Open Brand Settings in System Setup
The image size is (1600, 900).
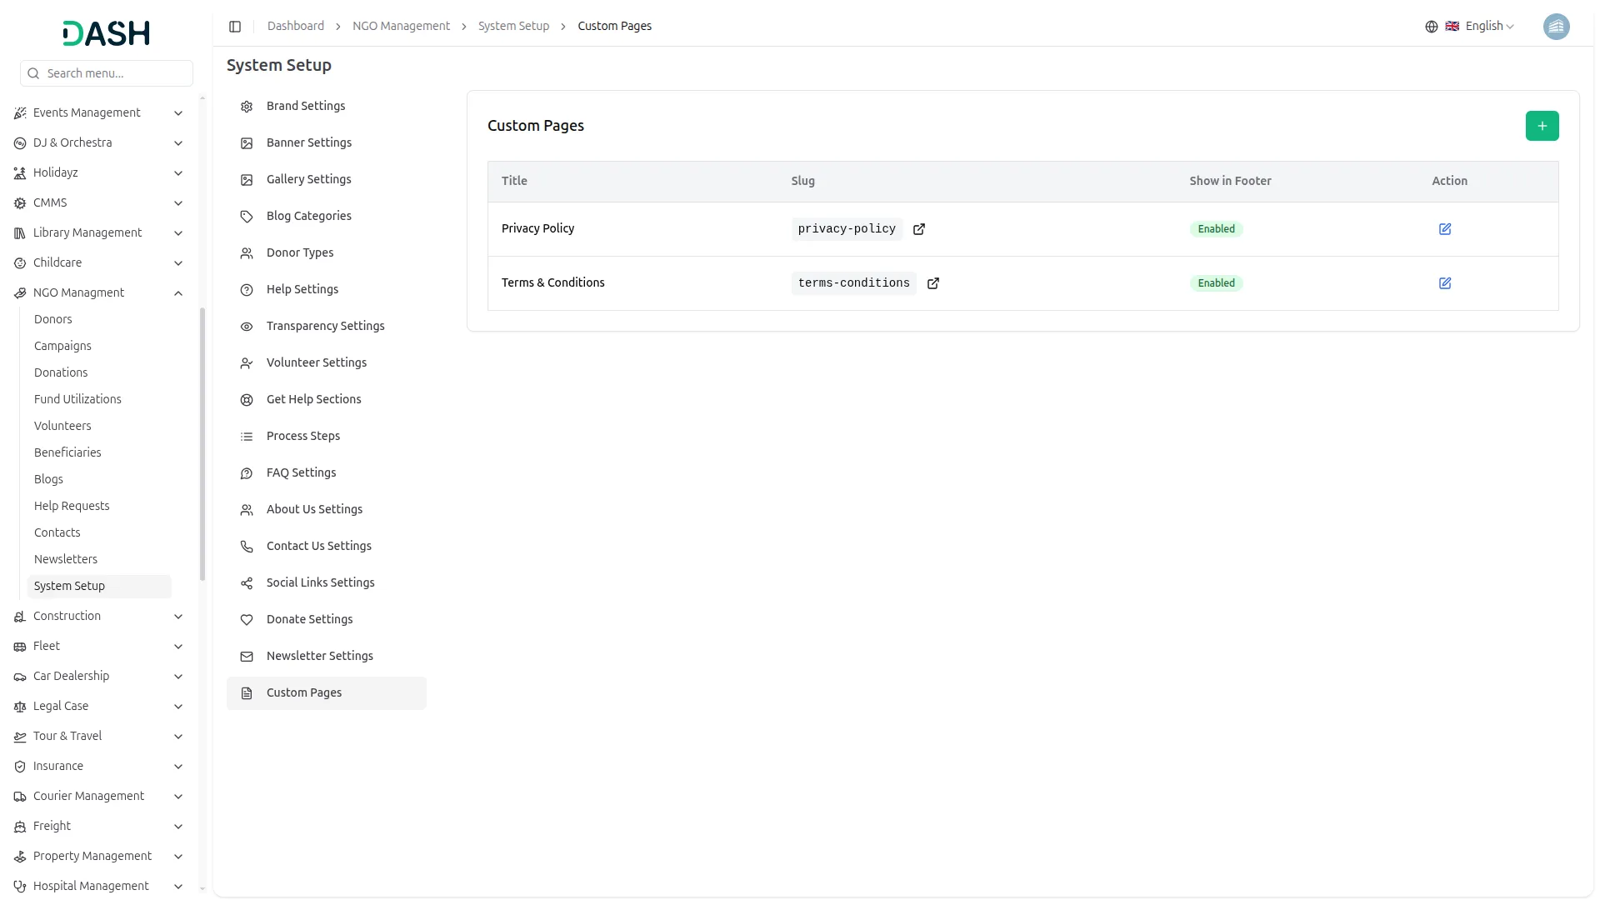[305, 106]
